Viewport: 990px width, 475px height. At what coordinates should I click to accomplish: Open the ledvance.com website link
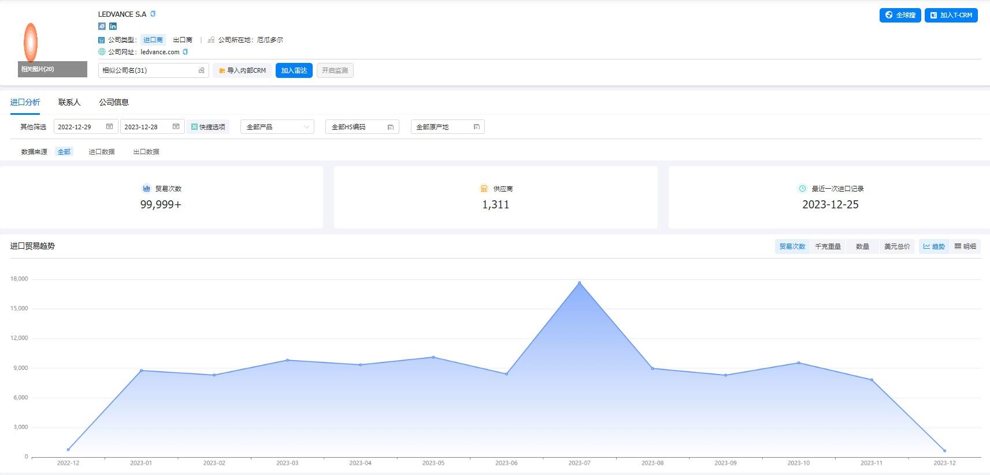point(160,52)
